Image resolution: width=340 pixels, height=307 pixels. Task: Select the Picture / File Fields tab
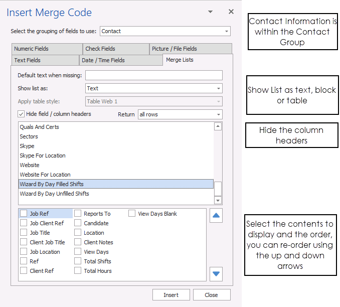click(190, 49)
